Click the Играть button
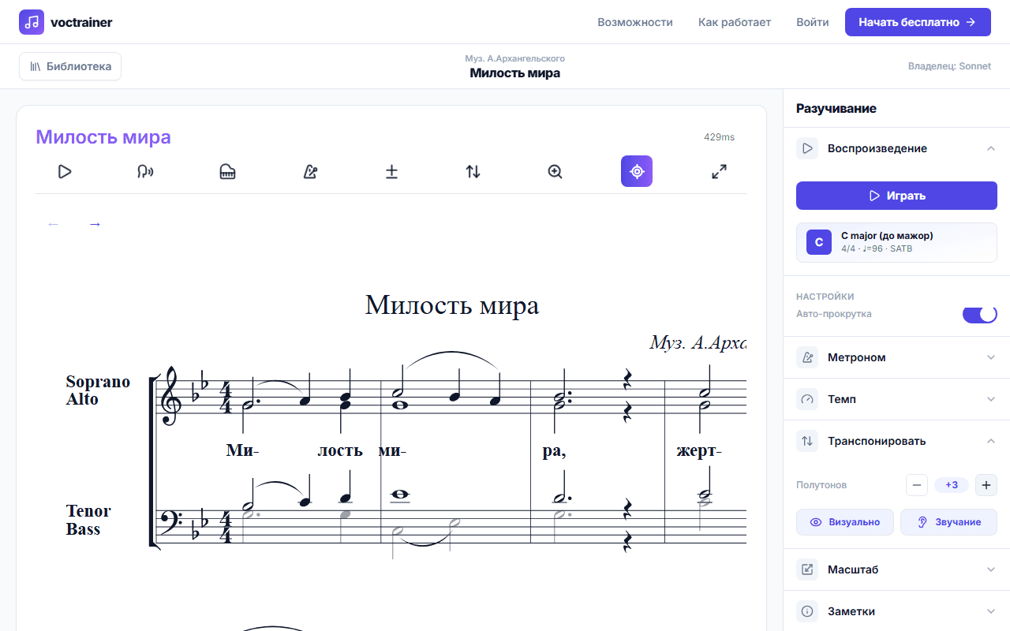 (x=896, y=196)
